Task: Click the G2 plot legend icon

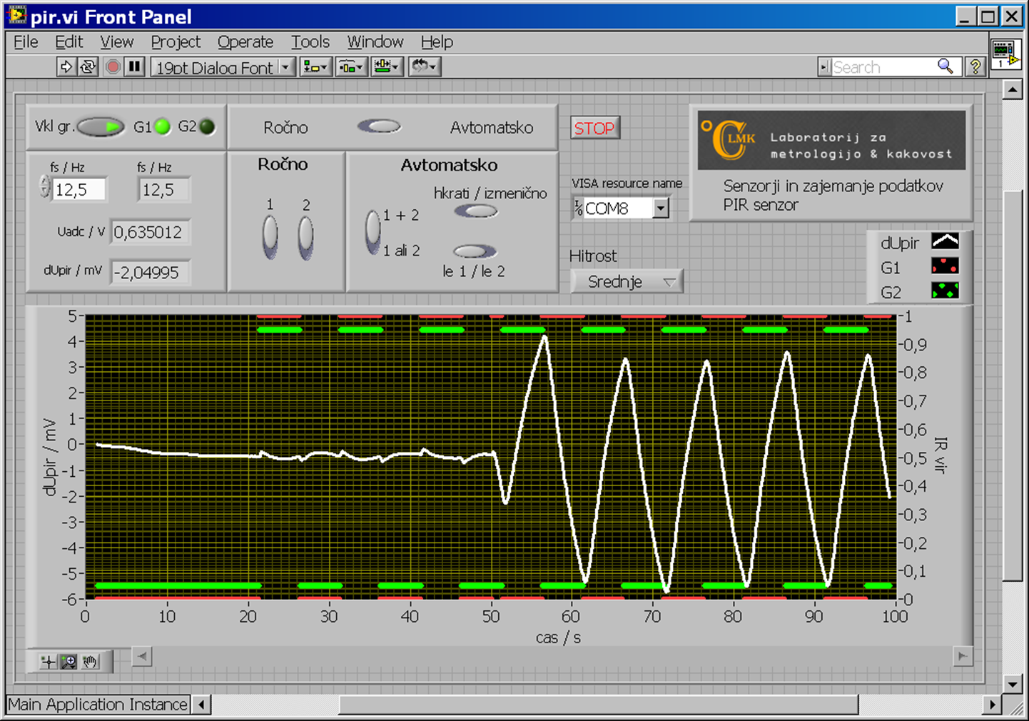Action: (945, 291)
